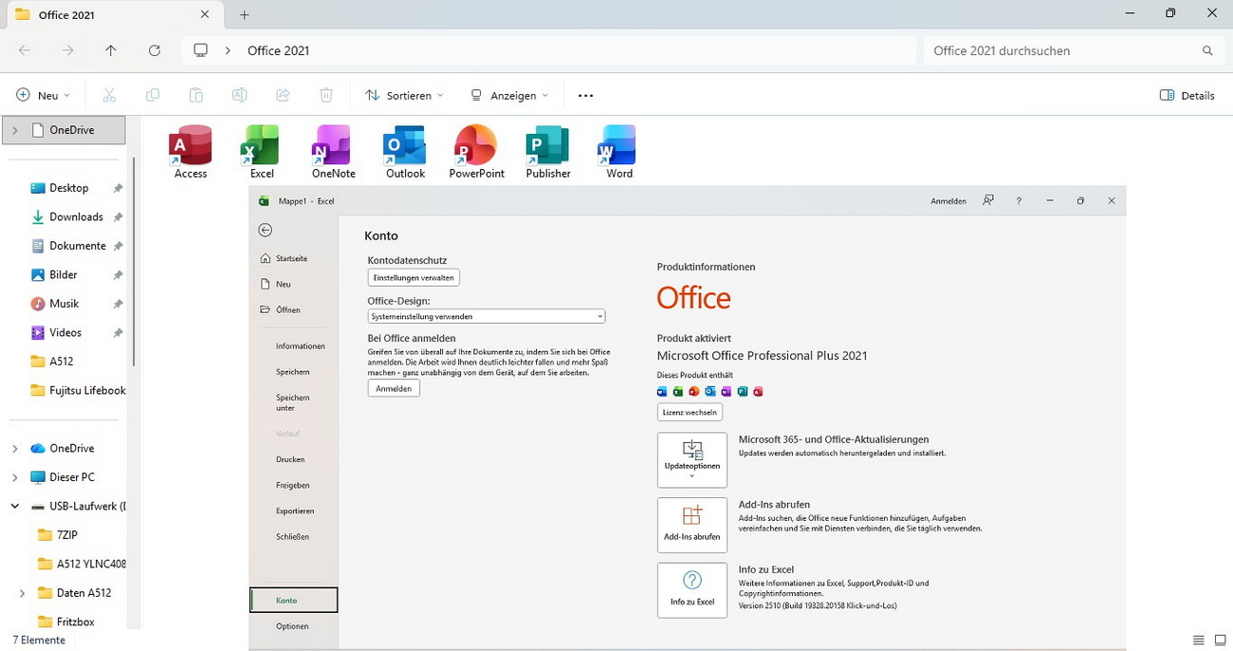
Task: Collapse the USB-Laufwerk tree node
Action: [15, 507]
